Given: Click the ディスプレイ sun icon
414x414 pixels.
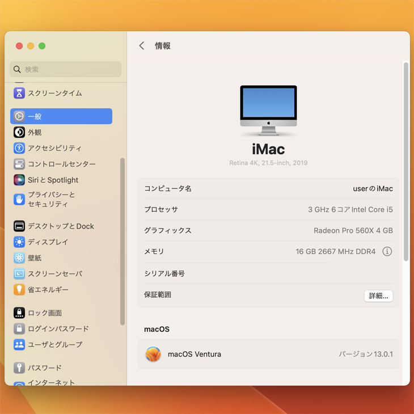Looking at the screenshot, I should click(19, 242).
